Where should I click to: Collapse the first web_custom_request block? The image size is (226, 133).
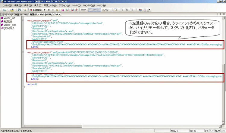coord(23,20)
